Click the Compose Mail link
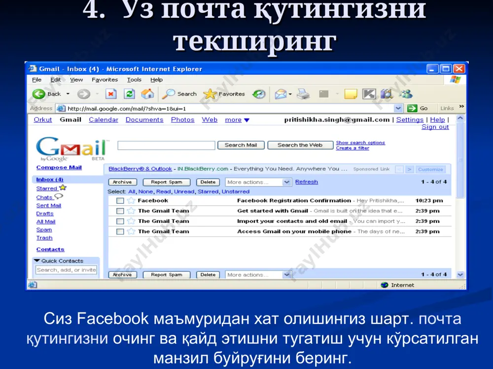 click(59, 168)
